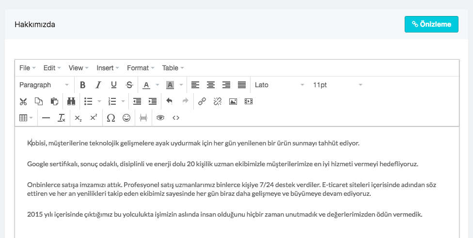Place cursor in paragraph starting with Google sertifikalı
Screen dimensions: 473x238
pos(222,164)
